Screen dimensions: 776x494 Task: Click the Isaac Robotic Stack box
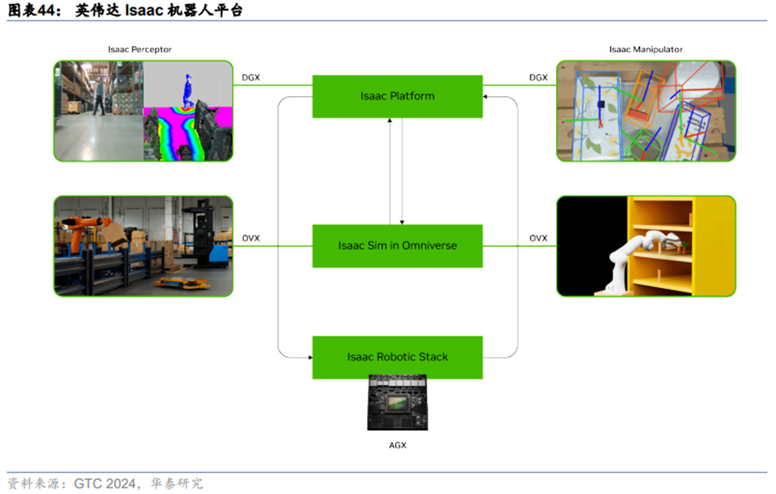pos(397,358)
